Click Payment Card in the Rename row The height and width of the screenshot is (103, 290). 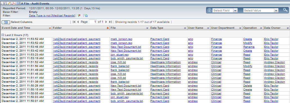(160, 47)
